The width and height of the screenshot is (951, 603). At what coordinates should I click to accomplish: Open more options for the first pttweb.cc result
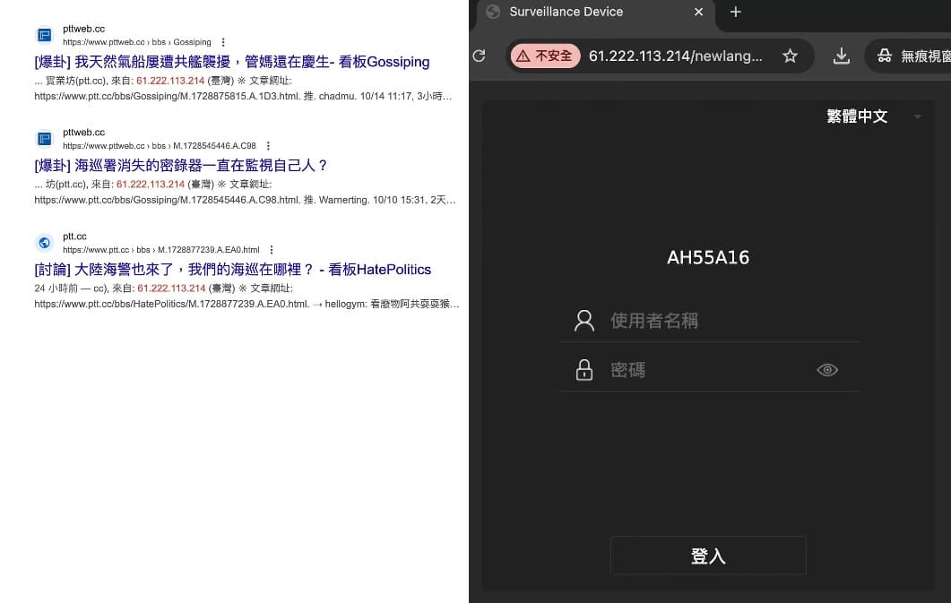(x=223, y=42)
